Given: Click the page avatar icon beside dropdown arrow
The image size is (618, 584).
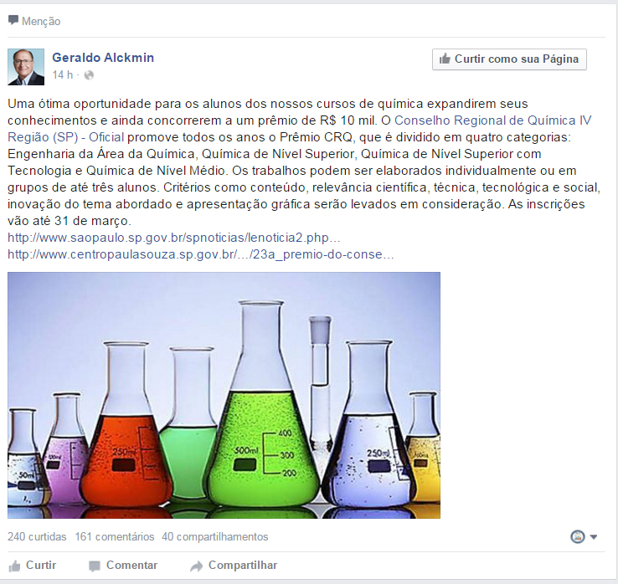Looking at the screenshot, I should click(x=578, y=536).
